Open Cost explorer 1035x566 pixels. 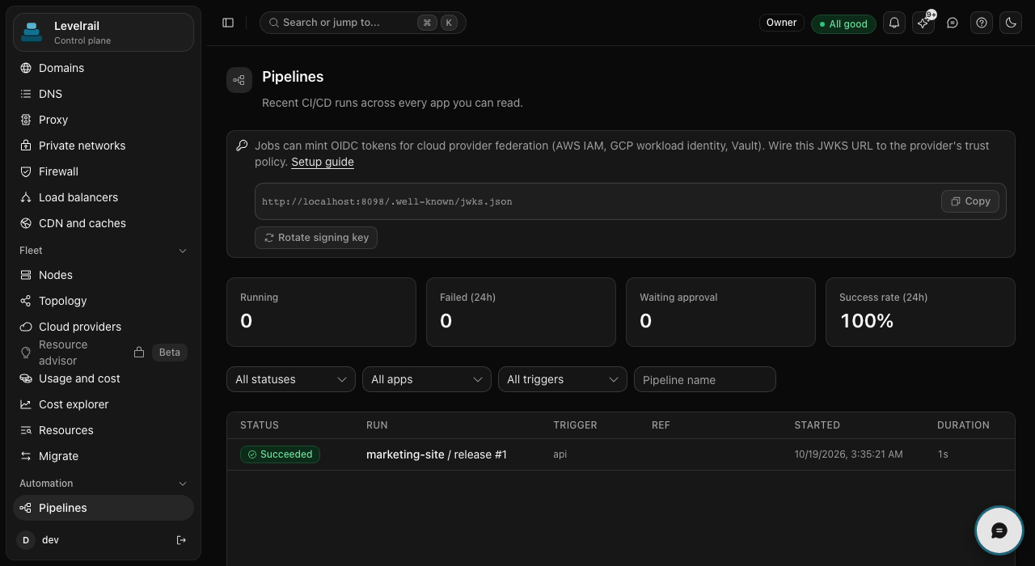[x=103, y=404]
